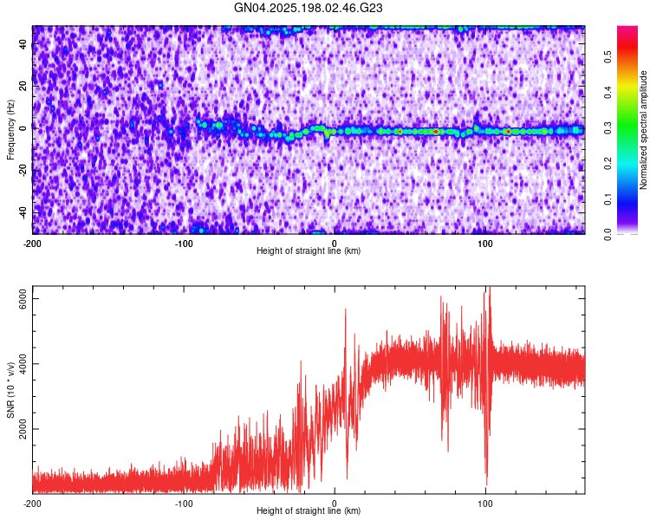
Task: Click the red peak in the spectrogram signal near 65 km
Action: click(x=436, y=132)
